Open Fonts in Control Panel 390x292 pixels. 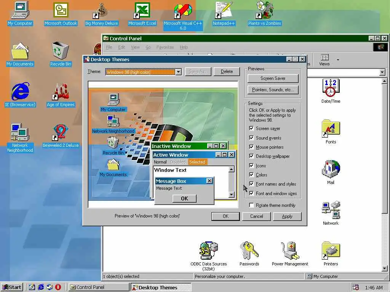tap(331, 132)
